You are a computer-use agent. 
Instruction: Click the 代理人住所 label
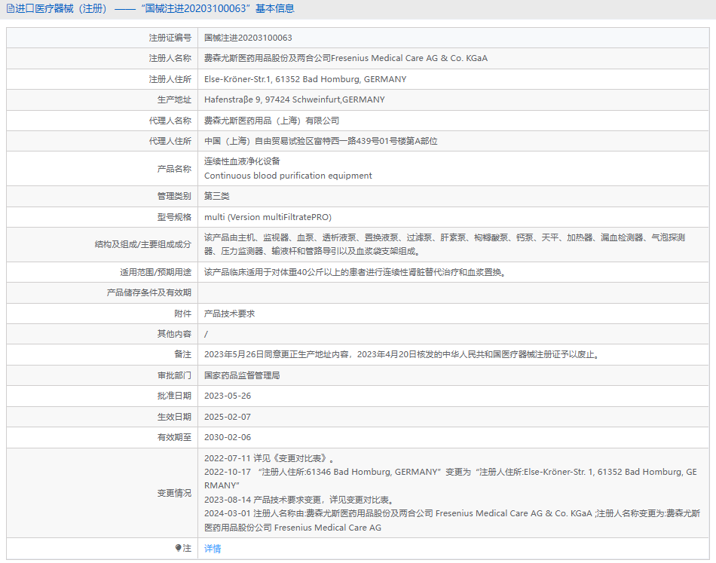170,141
